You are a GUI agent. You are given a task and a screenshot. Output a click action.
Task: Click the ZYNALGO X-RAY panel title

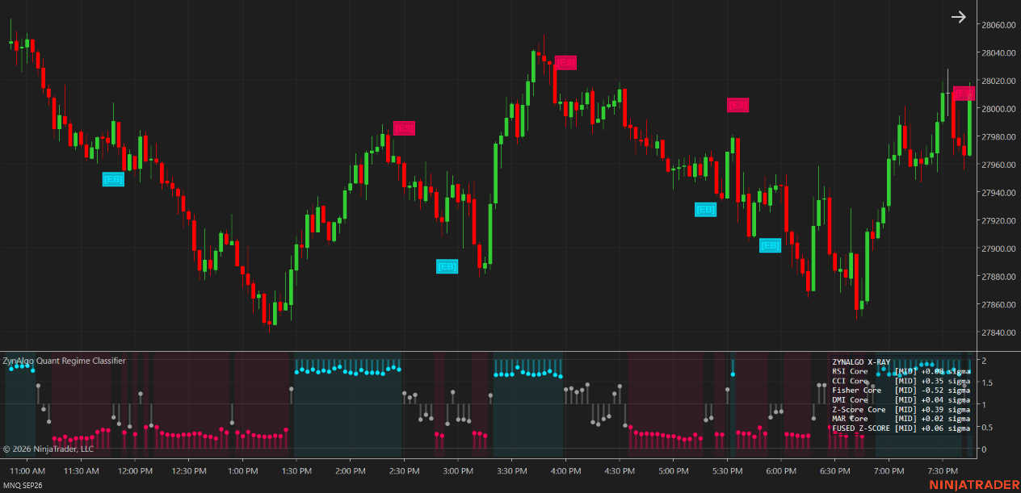(861, 362)
